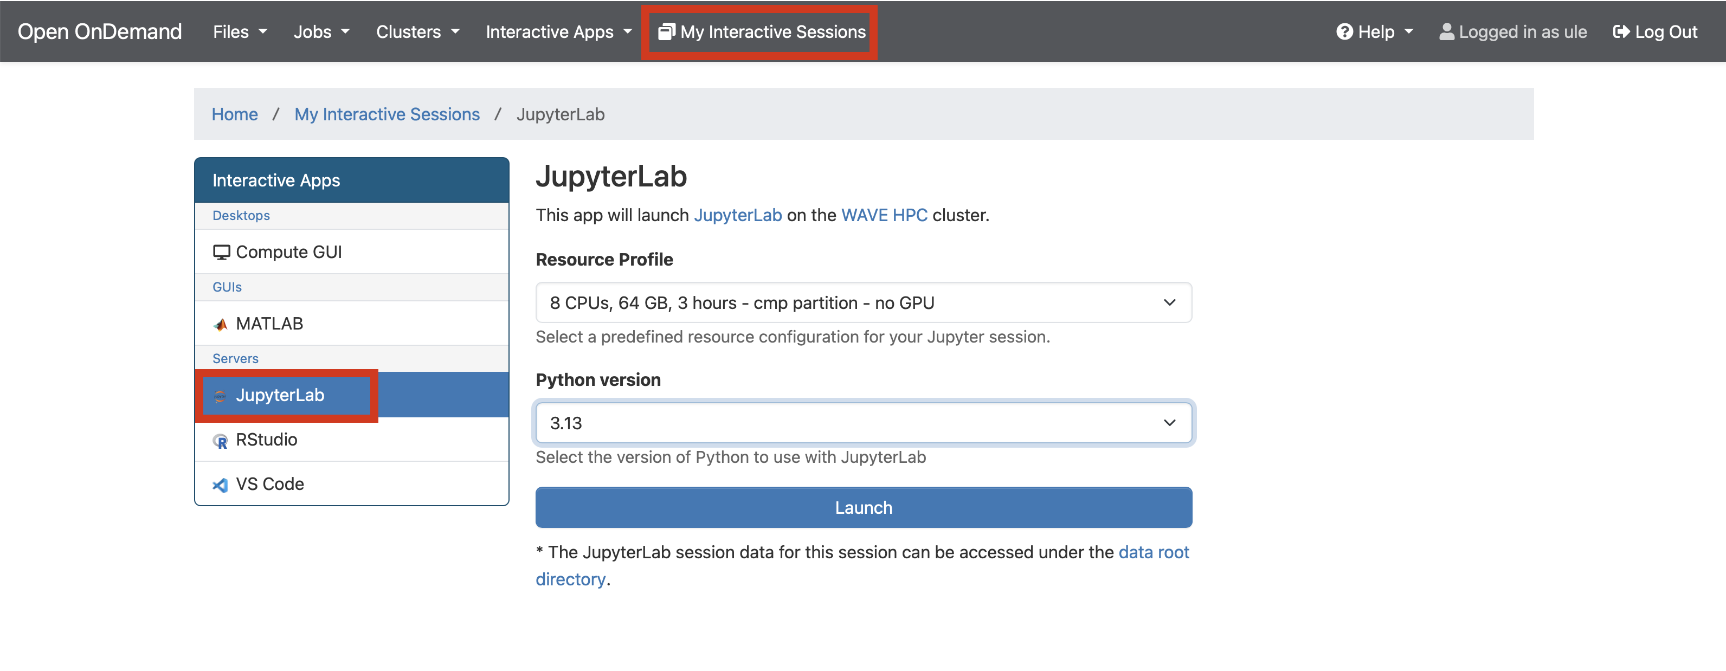Viewport: 1726px width, 671px height.
Task: Click the Log Out arrow icon
Action: coord(1621,31)
